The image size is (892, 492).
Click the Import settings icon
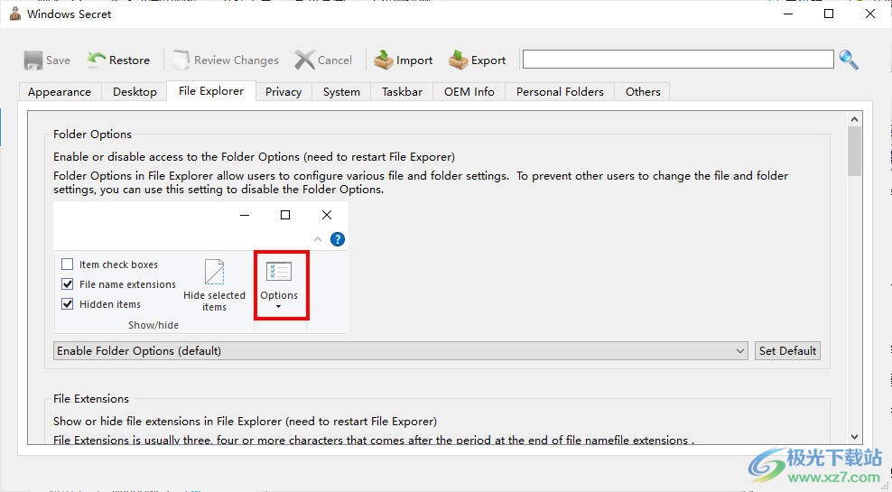tap(385, 60)
